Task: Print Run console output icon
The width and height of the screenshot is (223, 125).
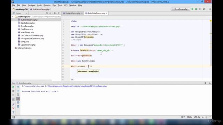Action: point(18,102)
